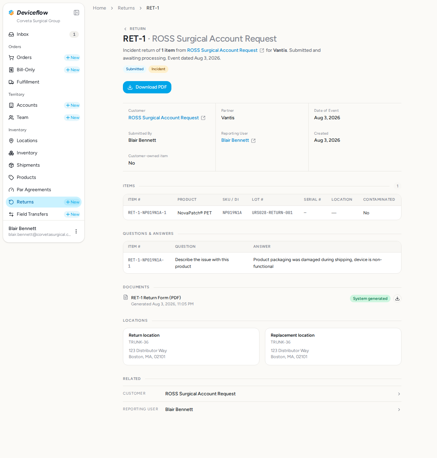Viewport: 437px width, 458px height.
Task: Add a new account with +New
Action: coord(72,105)
